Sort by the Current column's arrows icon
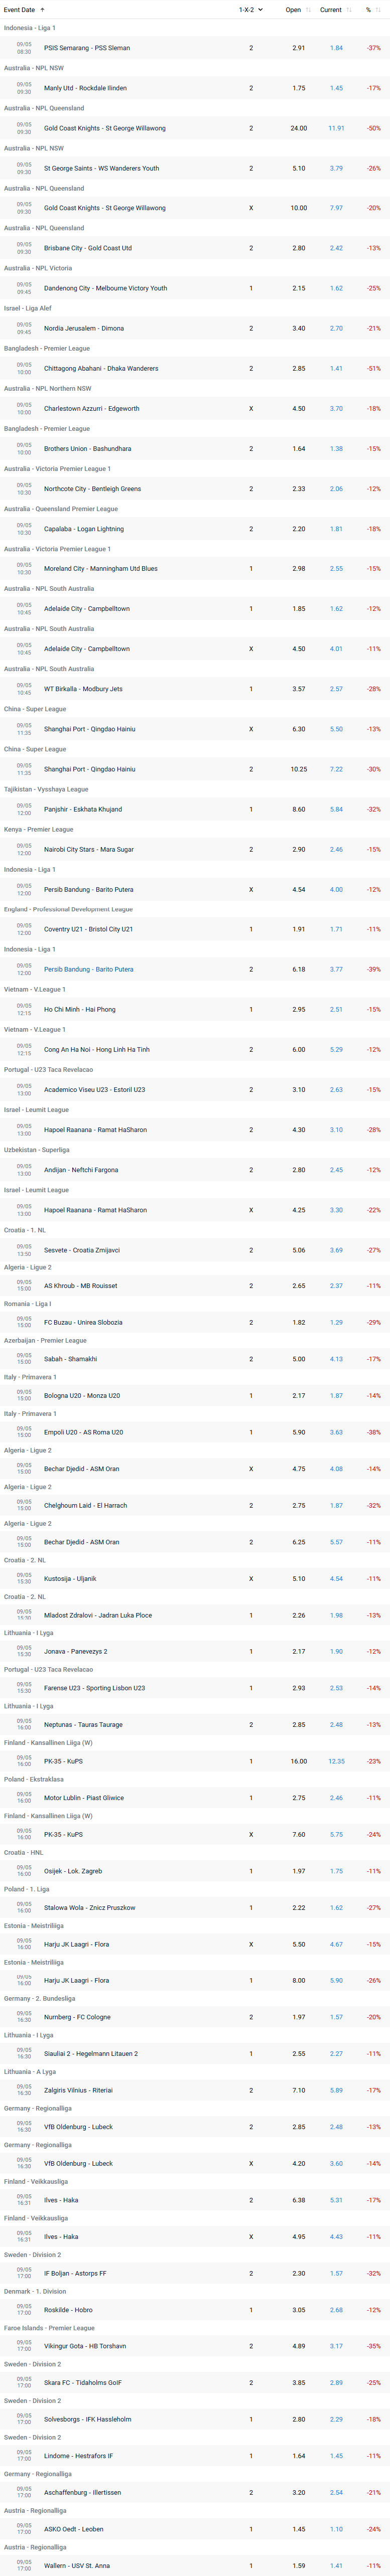 [x=349, y=10]
